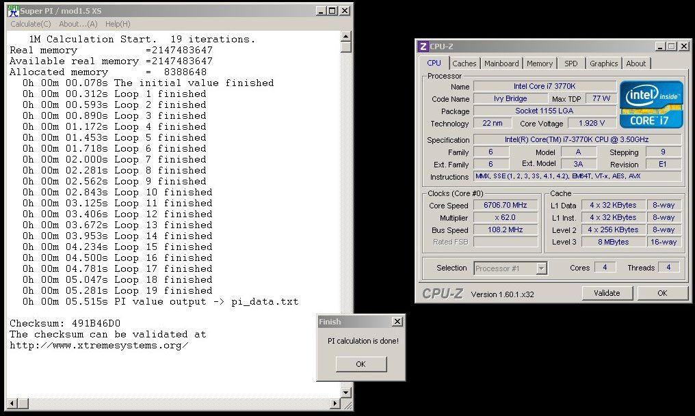The height and width of the screenshot is (416, 695).
Task: Click the Level 3 '16-way' value
Action: pos(664,242)
